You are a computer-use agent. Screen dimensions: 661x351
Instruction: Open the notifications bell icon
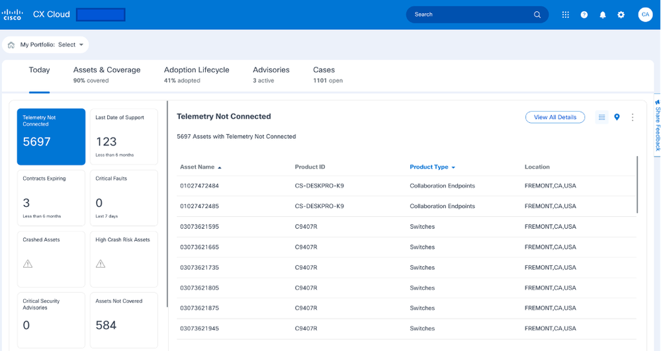click(x=602, y=15)
